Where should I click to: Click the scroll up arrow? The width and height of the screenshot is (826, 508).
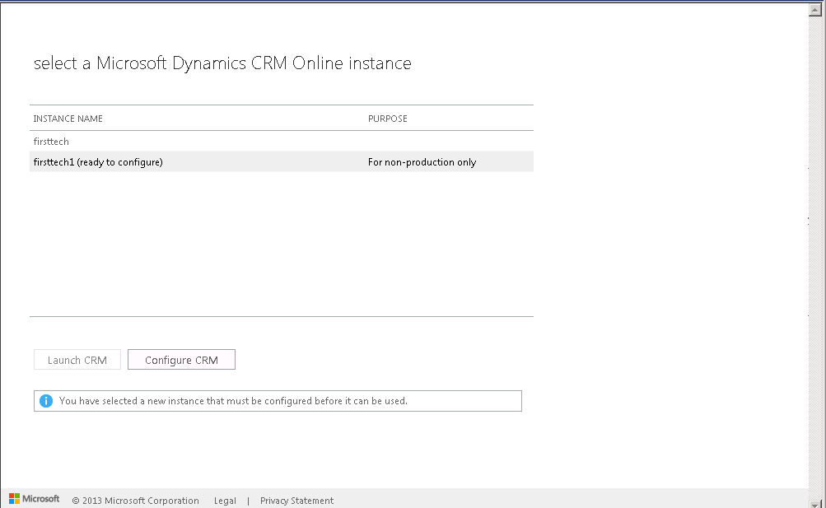point(816,10)
